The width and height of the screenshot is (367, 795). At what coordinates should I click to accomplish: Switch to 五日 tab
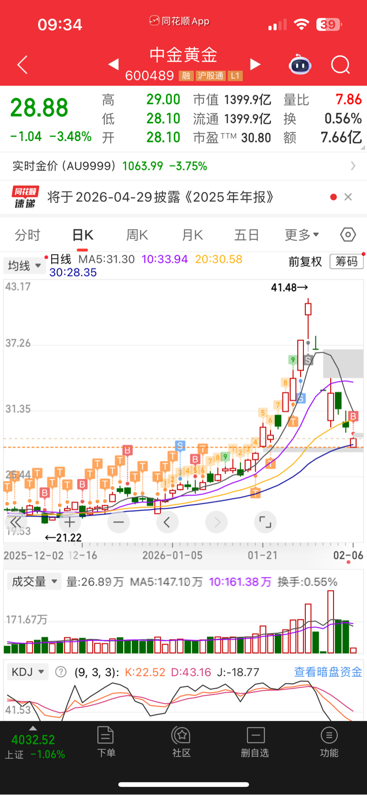pos(247,235)
